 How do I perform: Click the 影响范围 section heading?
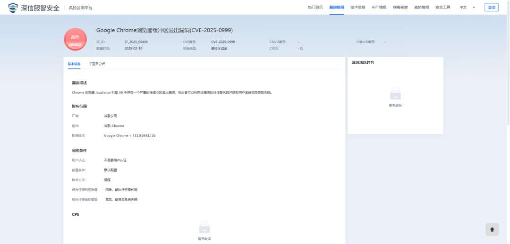click(x=79, y=106)
